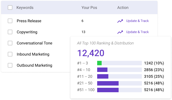Sort by the Your Pos column header
This screenshot has height=100, width=172.
[89, 7]
